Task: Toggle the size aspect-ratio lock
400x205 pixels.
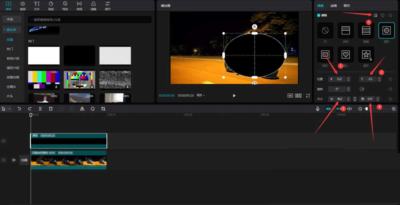Action: pos(355,99)
